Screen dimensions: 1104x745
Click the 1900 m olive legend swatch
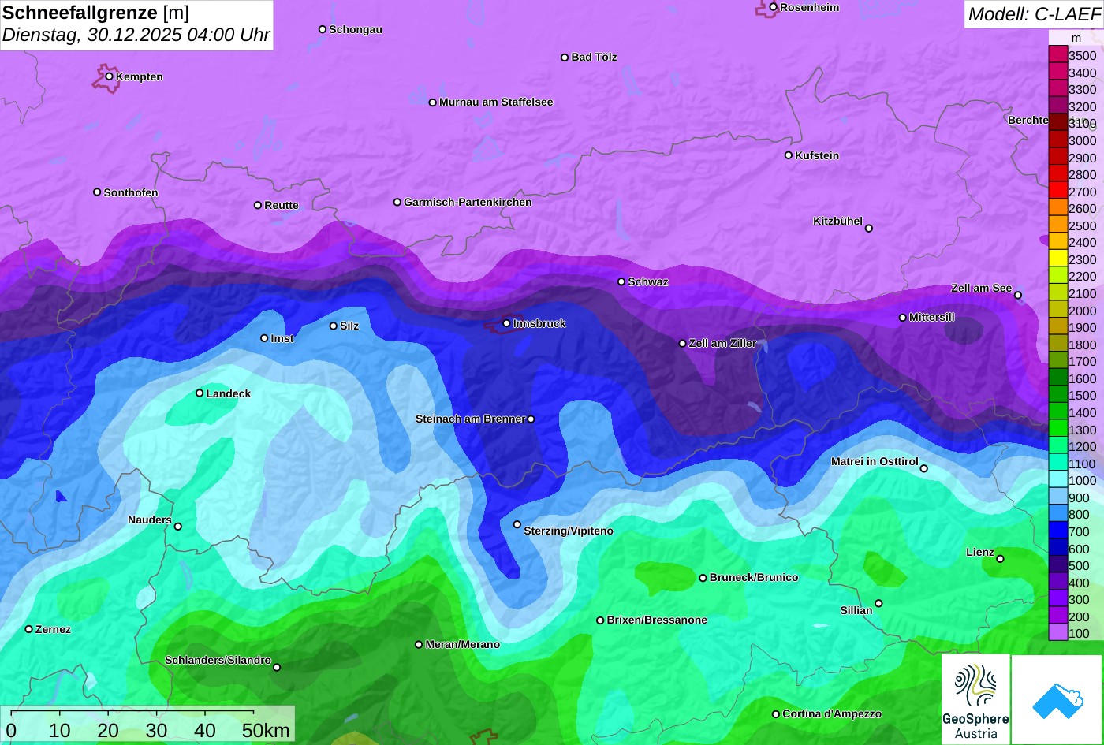[x=1057, y=327]
